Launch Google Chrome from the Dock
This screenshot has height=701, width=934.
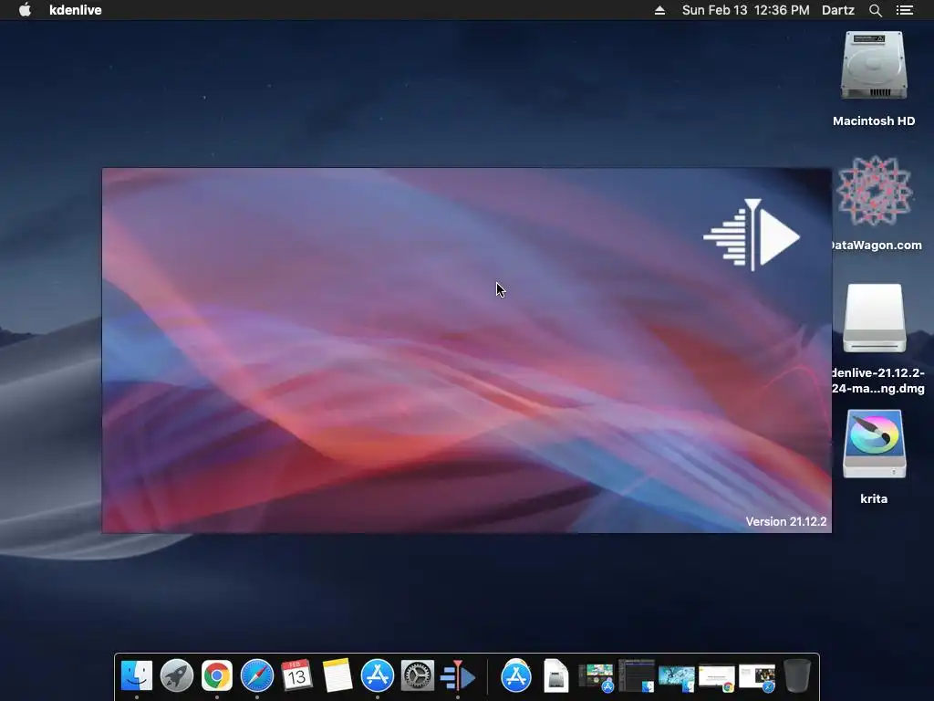pyautogui.click(x=217, y=676)
